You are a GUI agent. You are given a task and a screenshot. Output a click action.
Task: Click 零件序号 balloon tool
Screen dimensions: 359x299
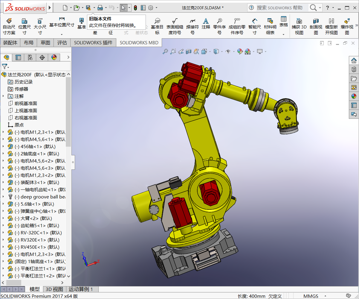point(219,26)
